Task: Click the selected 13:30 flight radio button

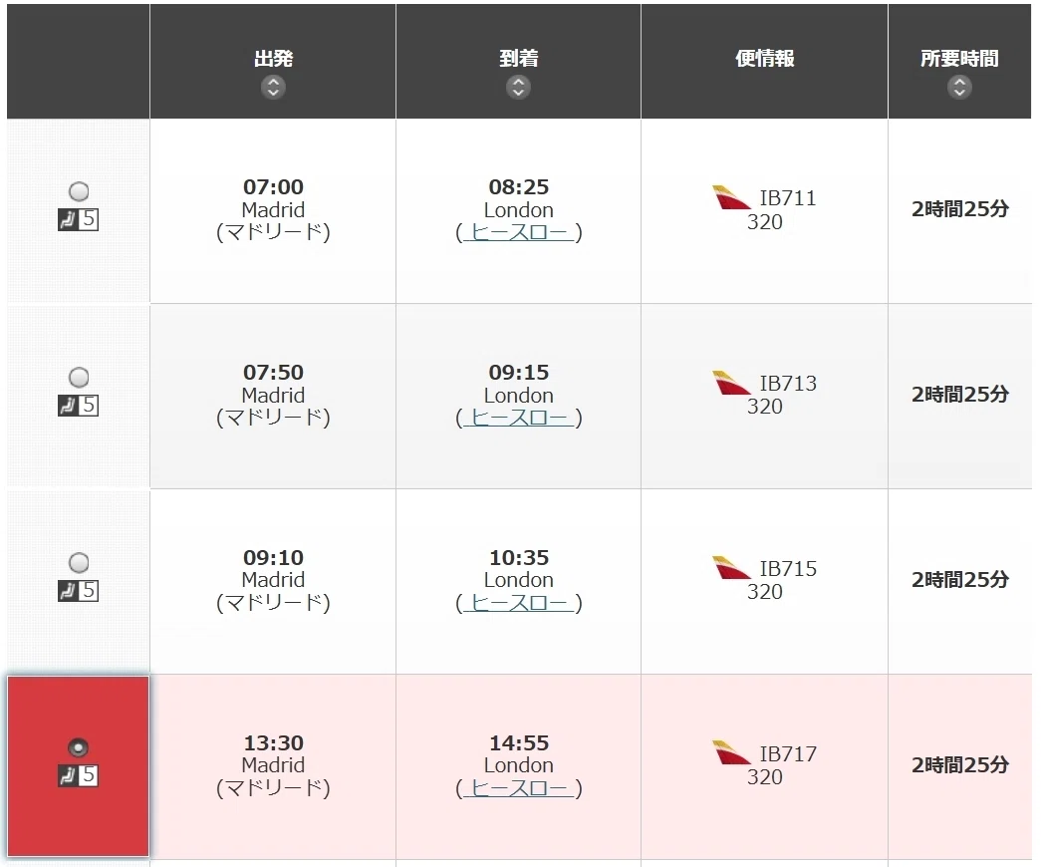Action: 79,748
